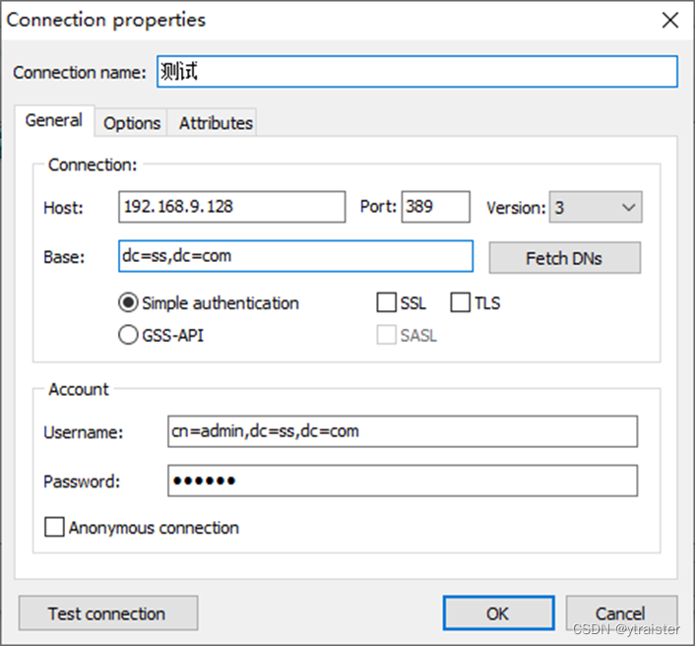Close the Connection properties dialog
The width and height of the screenshot is (695, 646).
[669, 20]
